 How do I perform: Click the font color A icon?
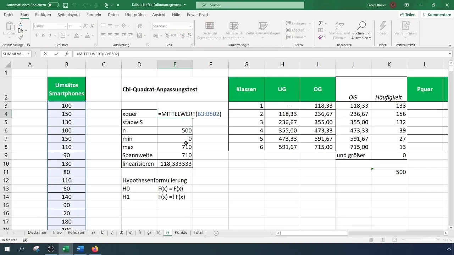pyautogui.click(x=87, y=35)
